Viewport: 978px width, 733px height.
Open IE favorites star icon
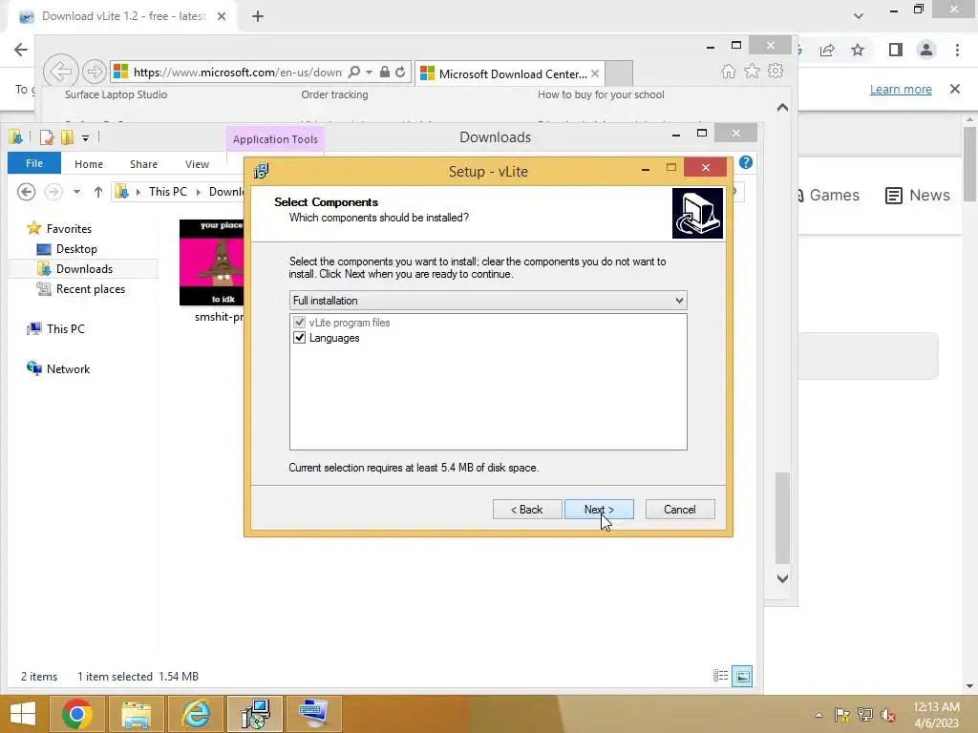coord(753,71)
